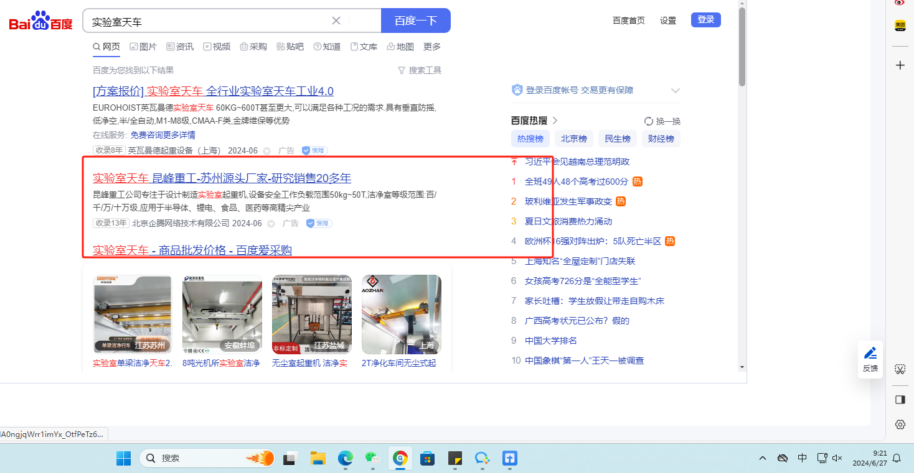914x473 pixels.
Task: Open hot search 中国大学排名
Action: (x=551, y=341)
